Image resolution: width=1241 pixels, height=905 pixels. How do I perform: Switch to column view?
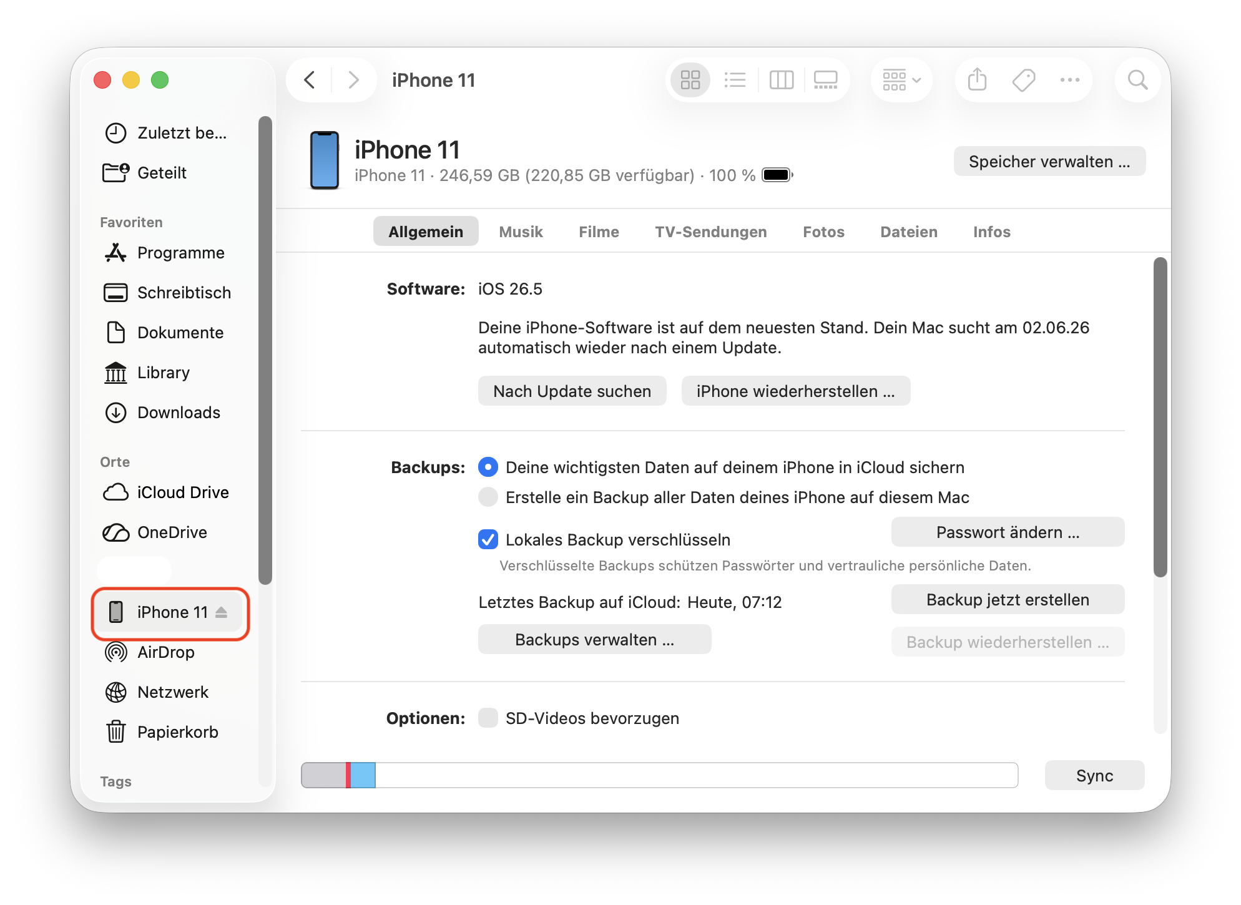[x=781, y=80]
